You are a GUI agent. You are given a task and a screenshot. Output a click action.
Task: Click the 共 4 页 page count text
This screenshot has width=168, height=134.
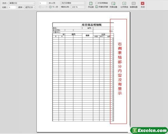[52, 3]
